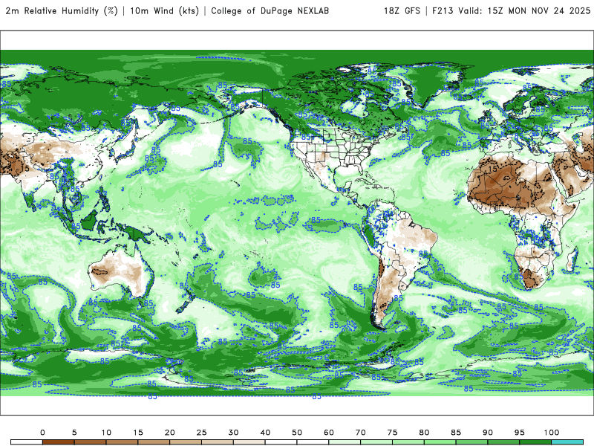
Task: Click the "College of DuPage NEXLAB" label
Action: (x=270, y=11)
